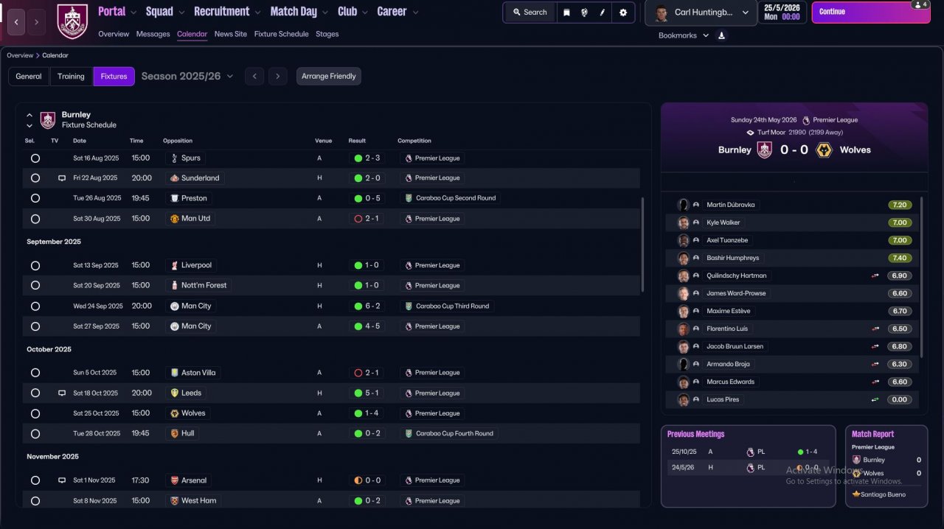Switch to the Overview subtab
The width and height of the screenshot is (944, 529).
pyautogui.click(x=114, y=34)
